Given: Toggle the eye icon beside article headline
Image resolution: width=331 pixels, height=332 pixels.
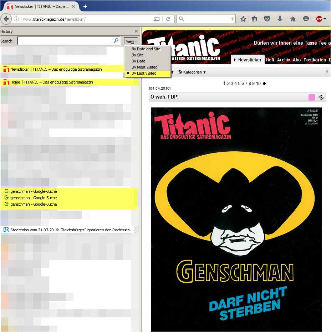Looking at the screenshot, I should pyautogui.click(x=321, y=97).
